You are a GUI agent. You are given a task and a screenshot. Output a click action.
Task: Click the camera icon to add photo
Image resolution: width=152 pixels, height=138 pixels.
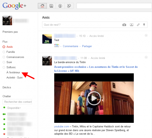[124, 25]
